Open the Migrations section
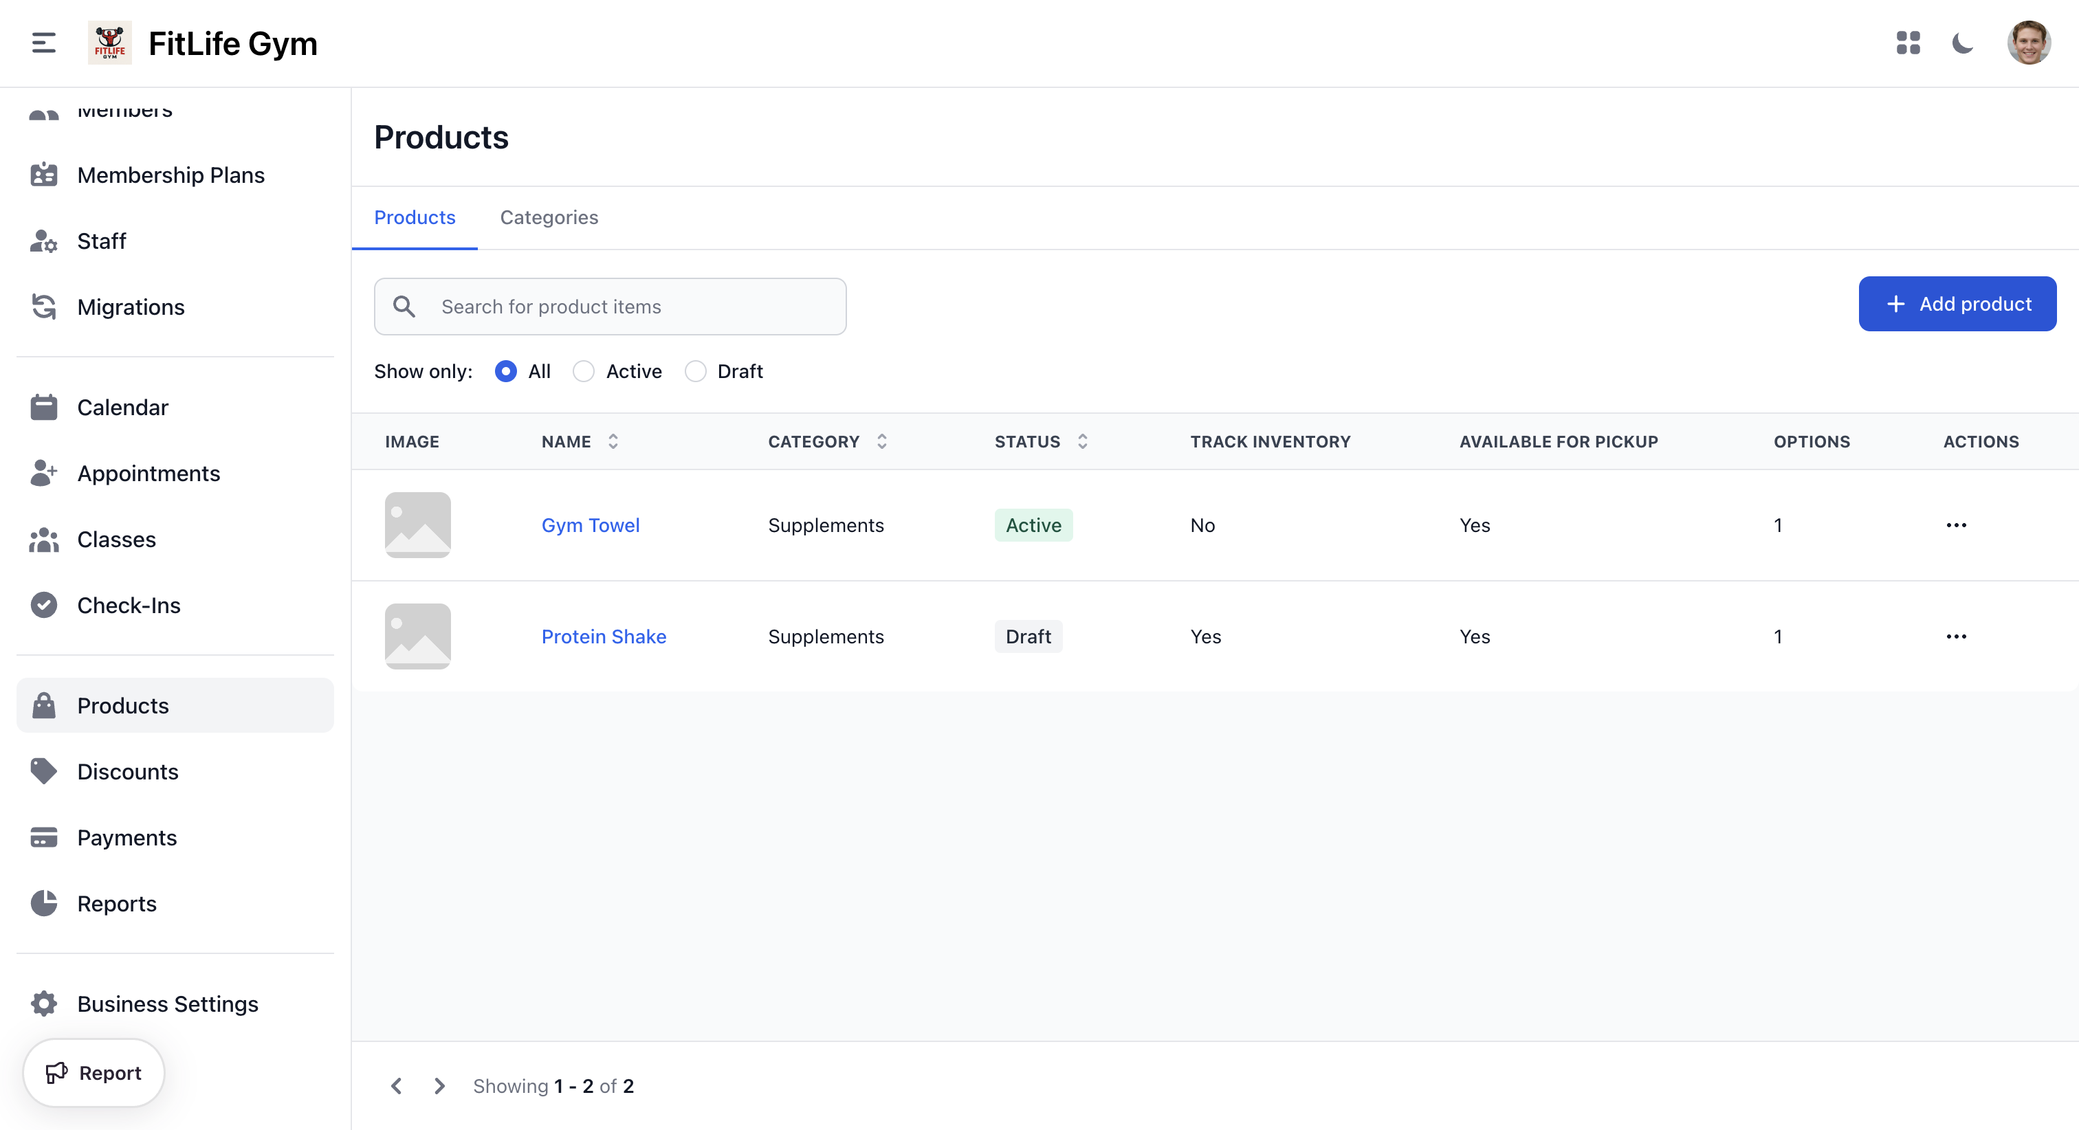This screenshot has height=1130, width=2079. pyautogui.click(x=131, y=307)
